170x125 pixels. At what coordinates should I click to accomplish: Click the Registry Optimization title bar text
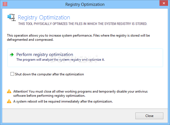click(x=85, y=4)
